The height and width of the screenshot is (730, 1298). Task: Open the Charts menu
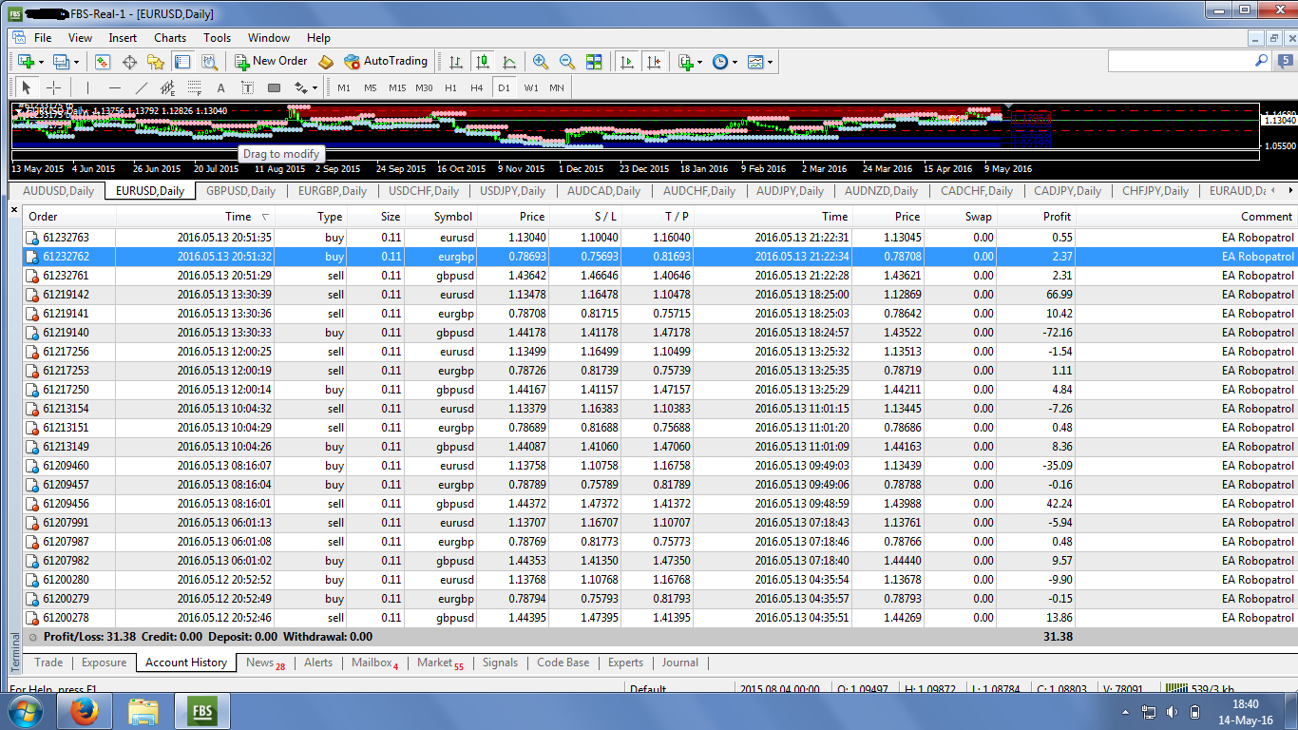pyautogui.click(x=170, y=38)
